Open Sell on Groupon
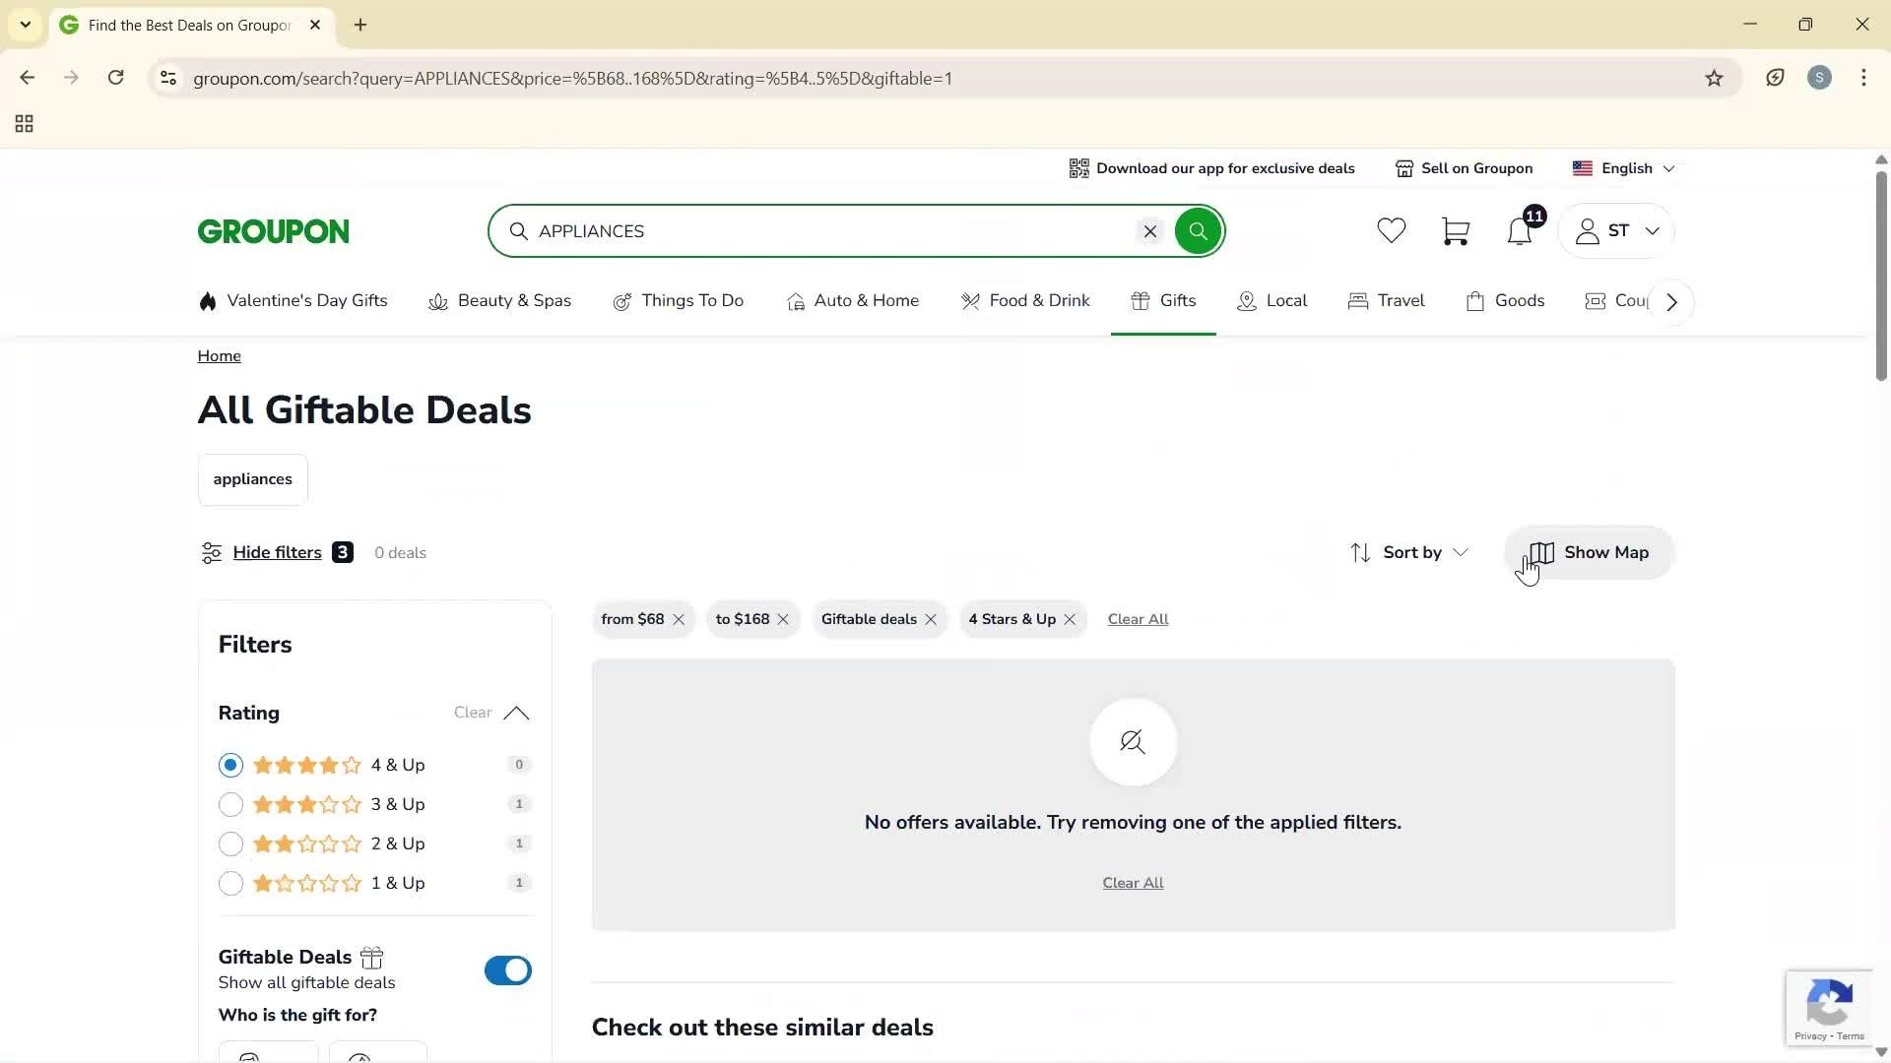This screenshot has height=1063, width=1891. (1465, 168)
